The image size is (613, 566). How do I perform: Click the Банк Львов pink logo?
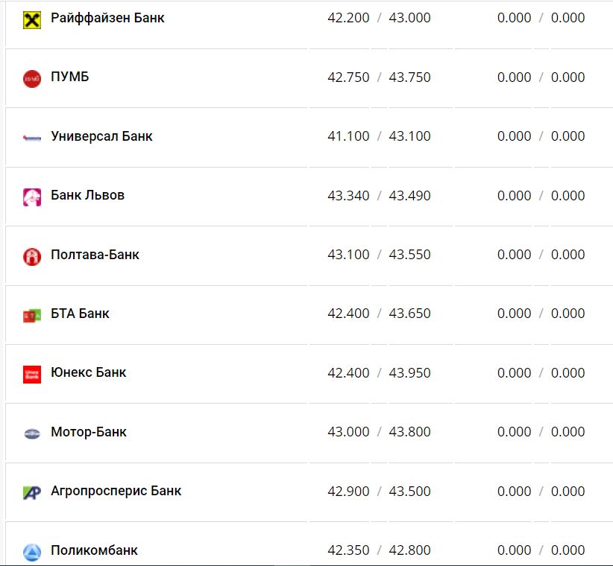pos(32,197)
